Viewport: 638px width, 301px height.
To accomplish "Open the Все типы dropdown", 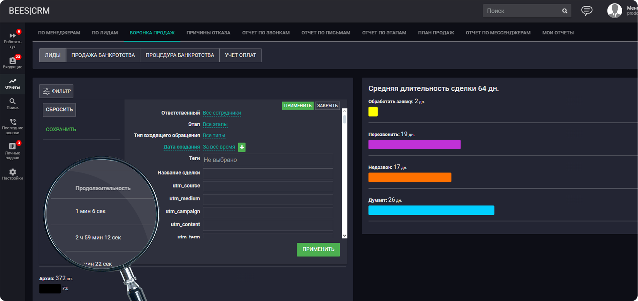I will point(214,135).
